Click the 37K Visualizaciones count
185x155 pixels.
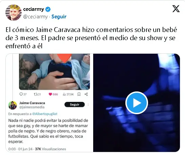click(x=50, y=149)
